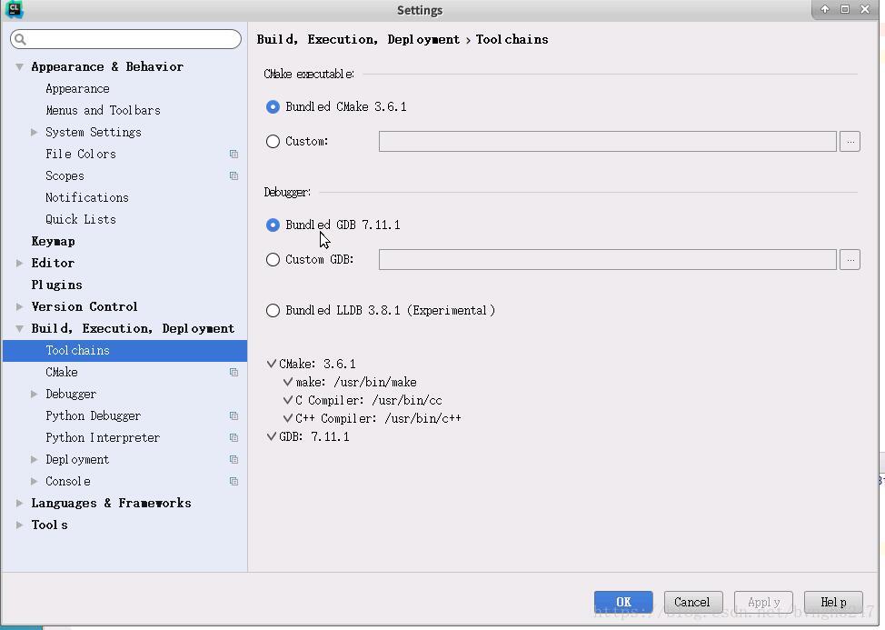Viewport: 885px width, 630px height.
Task: Maximize the Settings window
Action: (845, 9)
